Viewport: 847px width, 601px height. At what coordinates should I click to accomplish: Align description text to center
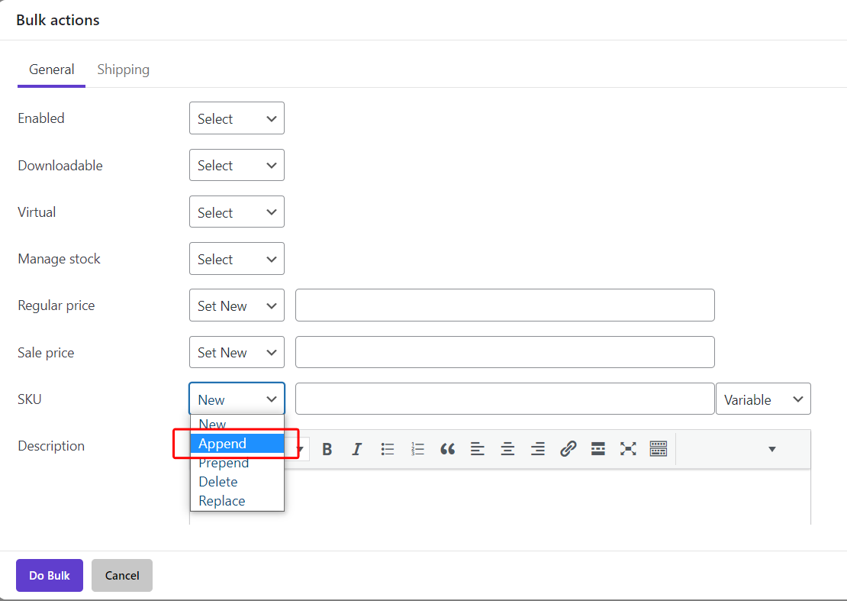coord(507,449)
